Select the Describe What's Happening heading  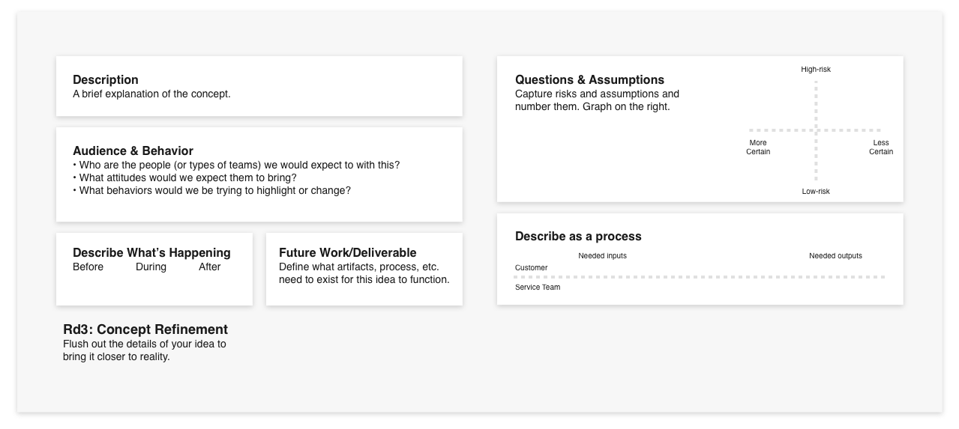(151, 253)
